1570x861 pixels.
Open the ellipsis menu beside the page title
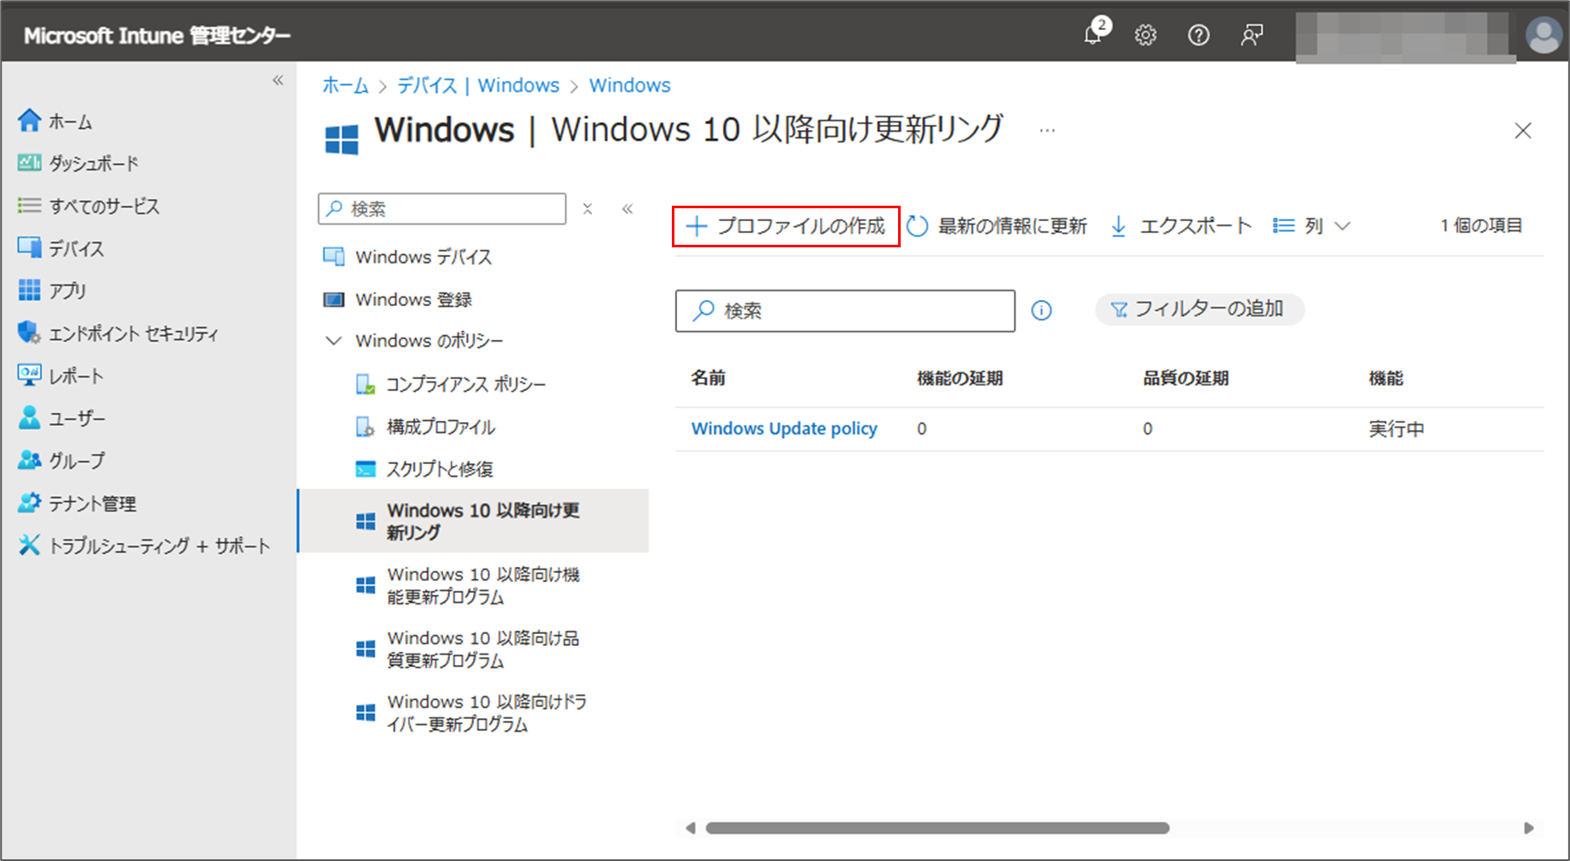click(x=1047, y=131)
